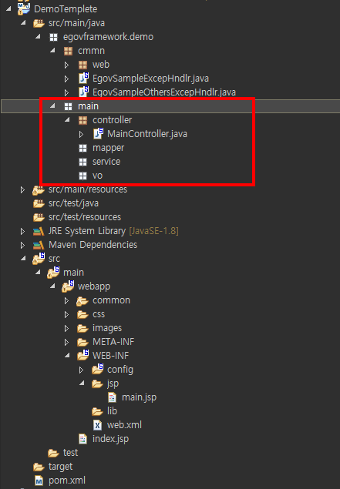Click the cmmn package icon
The width and height of the screenshot is (340, 489).
click(68, 51)
